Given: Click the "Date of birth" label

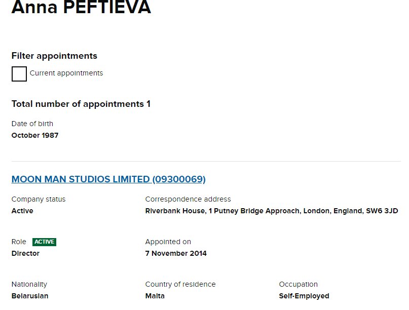Looking at the screenshot, I should (32, 124).
